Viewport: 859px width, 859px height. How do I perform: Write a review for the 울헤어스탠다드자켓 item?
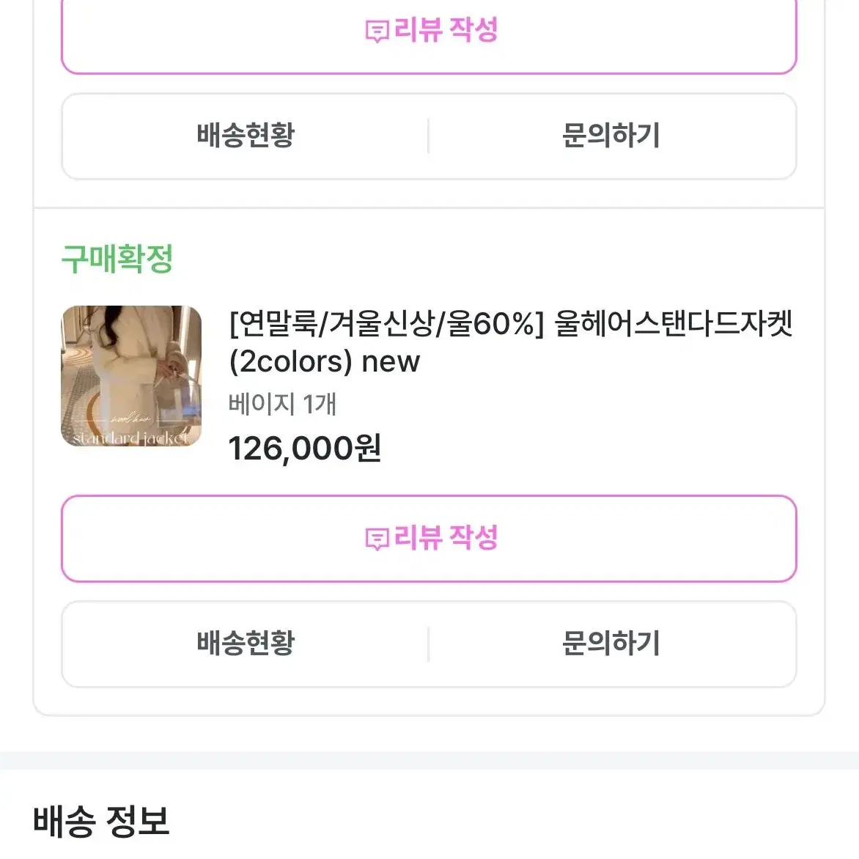429,539
